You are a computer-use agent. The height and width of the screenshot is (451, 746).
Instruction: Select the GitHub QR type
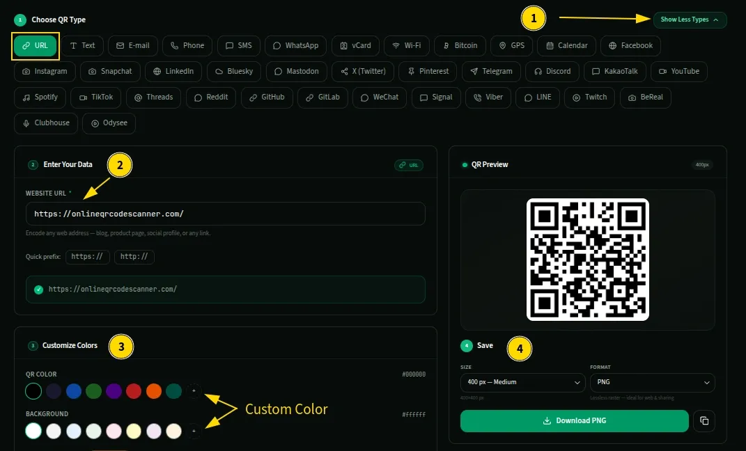coord(267,97)
